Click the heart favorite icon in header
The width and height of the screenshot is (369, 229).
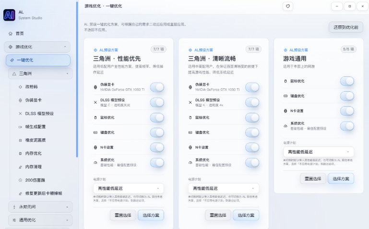click(x=287, y=6)
